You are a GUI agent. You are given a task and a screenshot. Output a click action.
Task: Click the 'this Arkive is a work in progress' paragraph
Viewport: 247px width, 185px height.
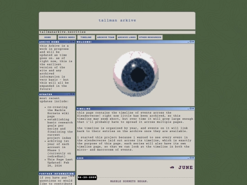(56, 67)
